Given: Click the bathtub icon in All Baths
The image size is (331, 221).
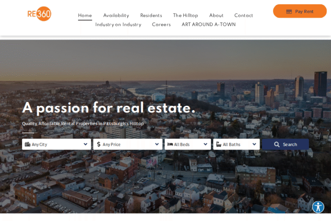Looking at the screenshot, I should point(219,144).
